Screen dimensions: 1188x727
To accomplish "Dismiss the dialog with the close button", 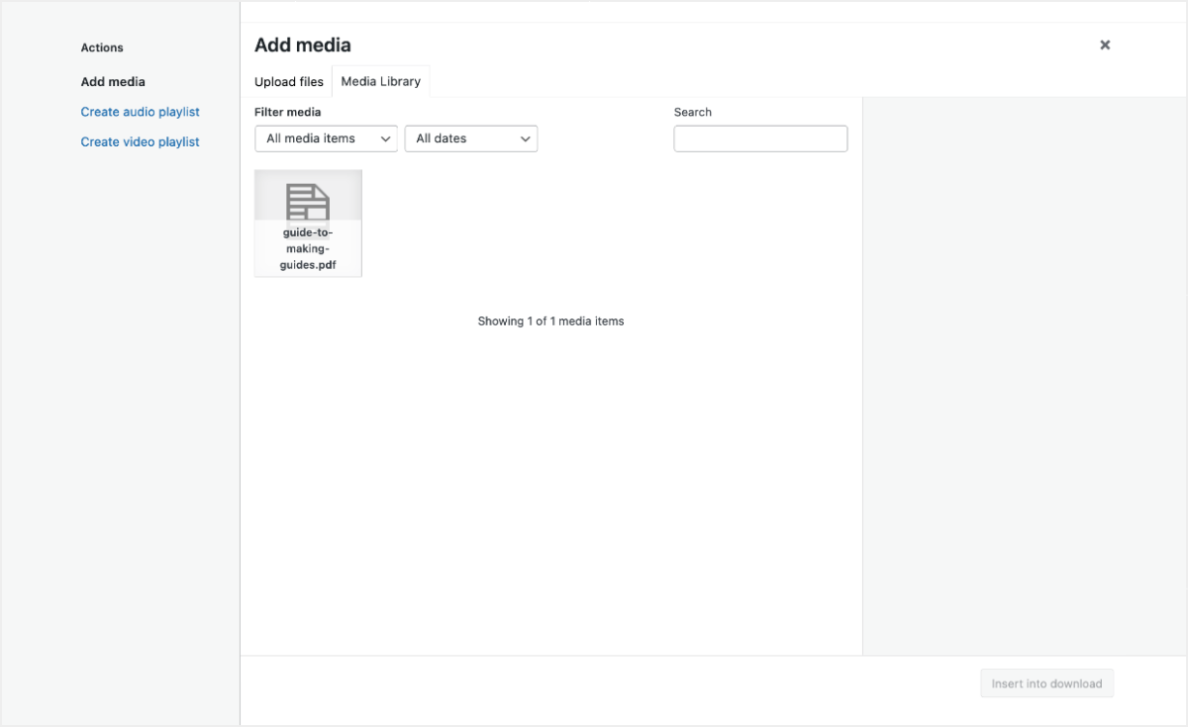I will coord(1105,45).
